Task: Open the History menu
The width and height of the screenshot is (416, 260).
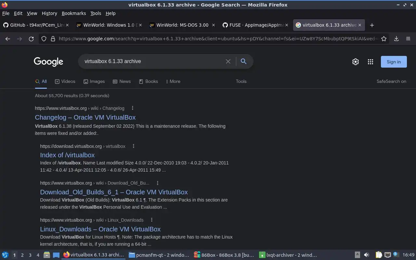Action: pyautogui.click(x=49, y=13)
